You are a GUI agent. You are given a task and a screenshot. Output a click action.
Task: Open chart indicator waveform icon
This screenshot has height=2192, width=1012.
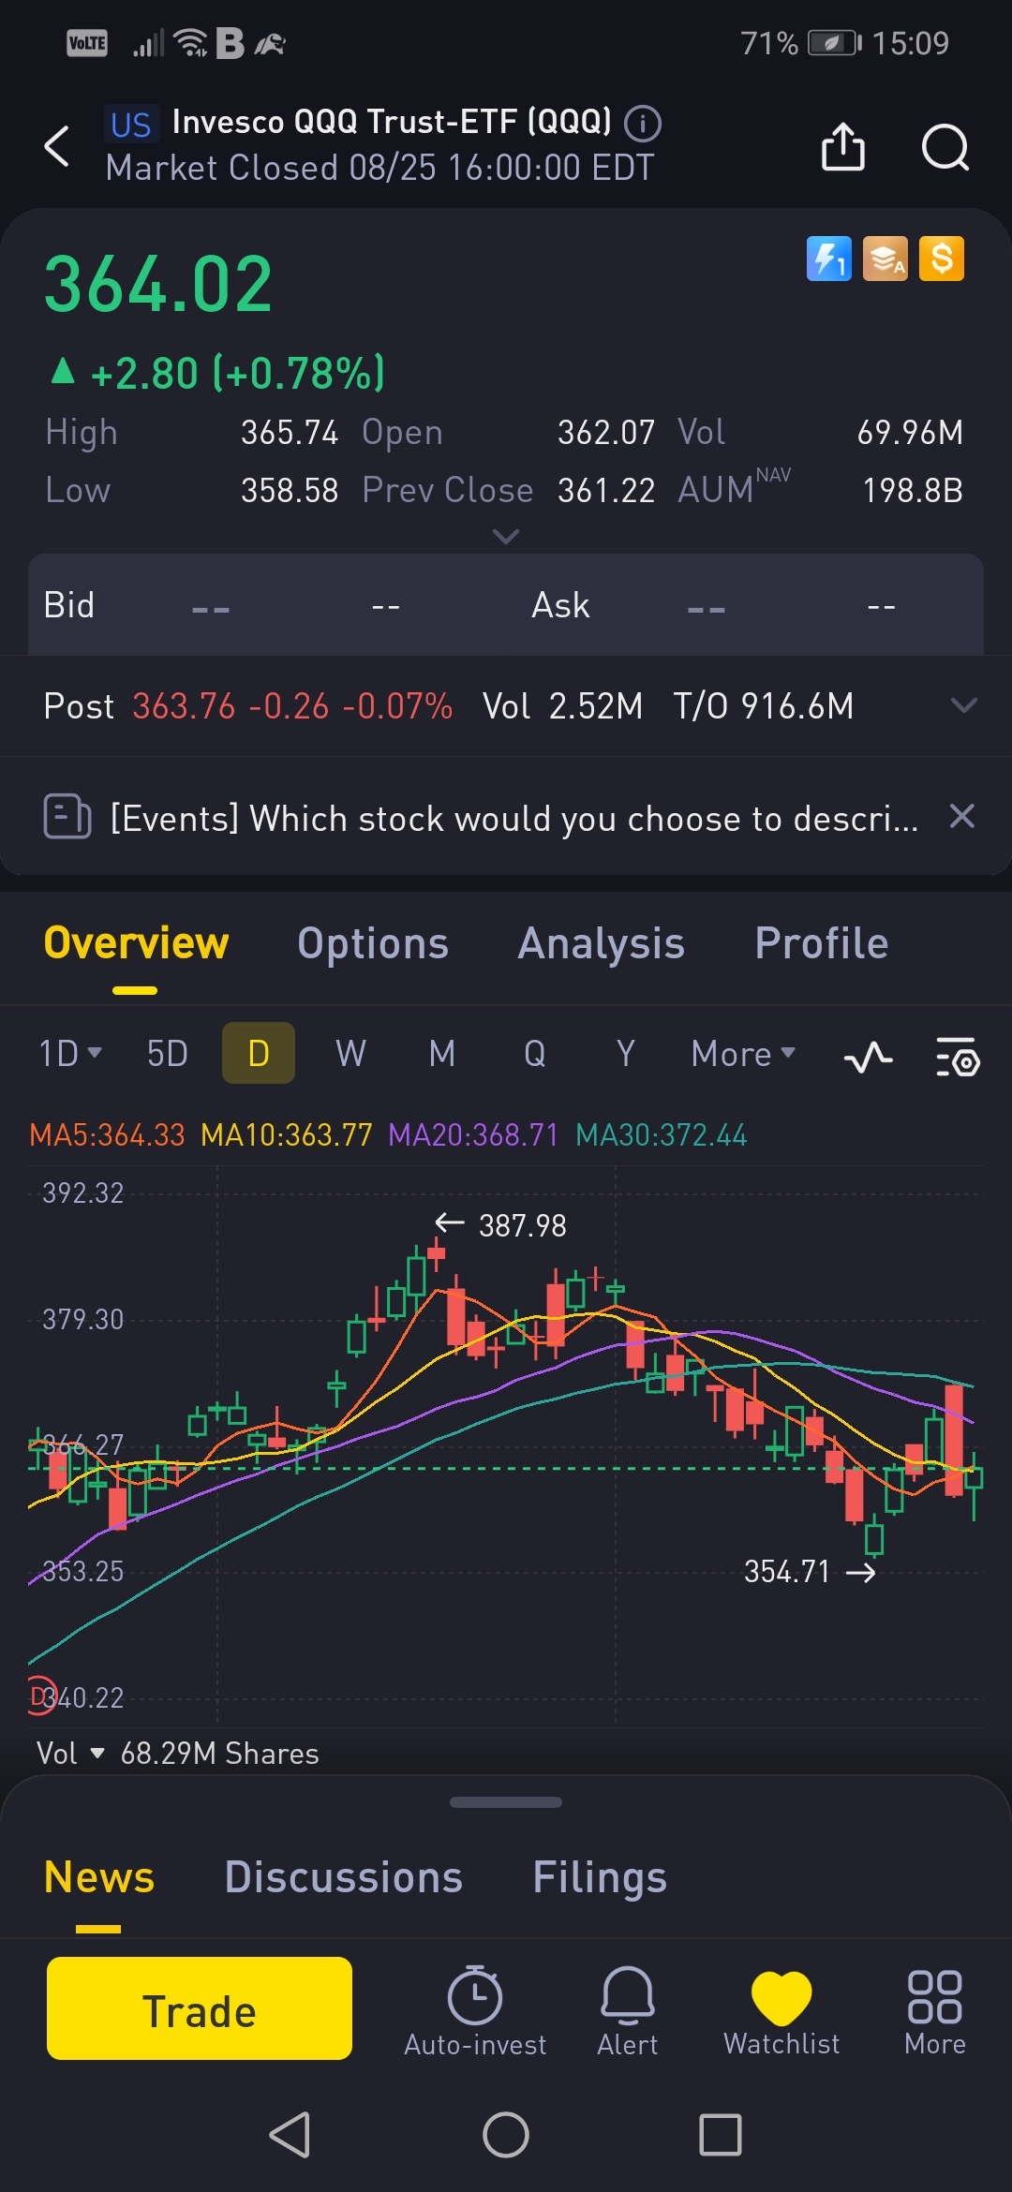pos(869,1058)
